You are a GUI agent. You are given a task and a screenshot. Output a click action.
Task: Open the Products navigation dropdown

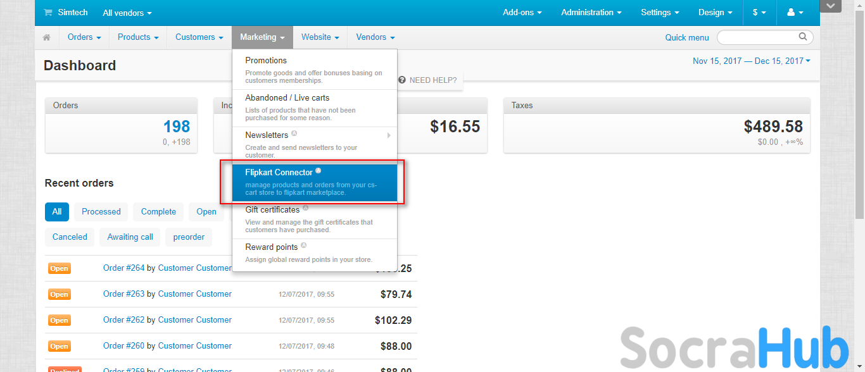[138, 37]
